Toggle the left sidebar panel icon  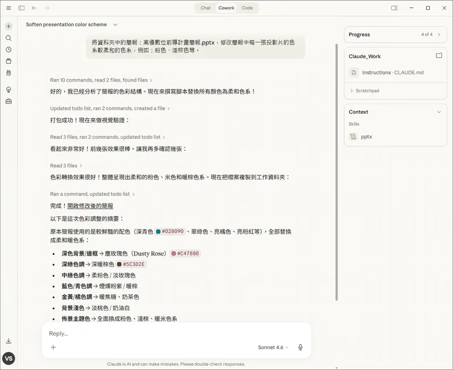tap(21, 8)
